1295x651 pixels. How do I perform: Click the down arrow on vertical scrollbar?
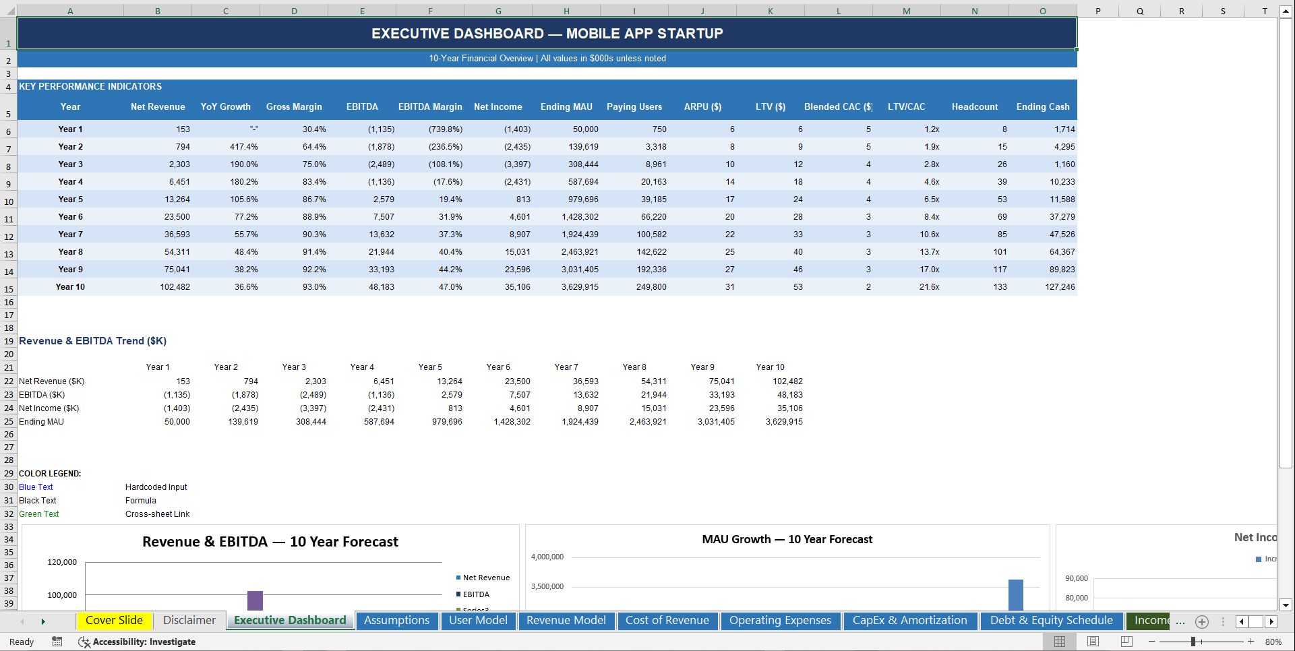tap(1287, 605)
